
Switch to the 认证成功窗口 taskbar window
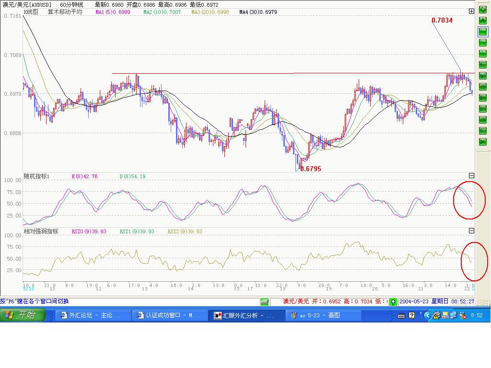pyautogui.click(x=170, y=315)
